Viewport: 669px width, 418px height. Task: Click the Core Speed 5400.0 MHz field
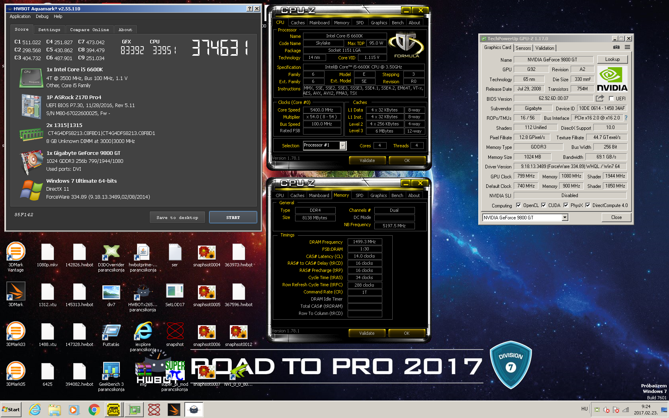click(322, 110)
